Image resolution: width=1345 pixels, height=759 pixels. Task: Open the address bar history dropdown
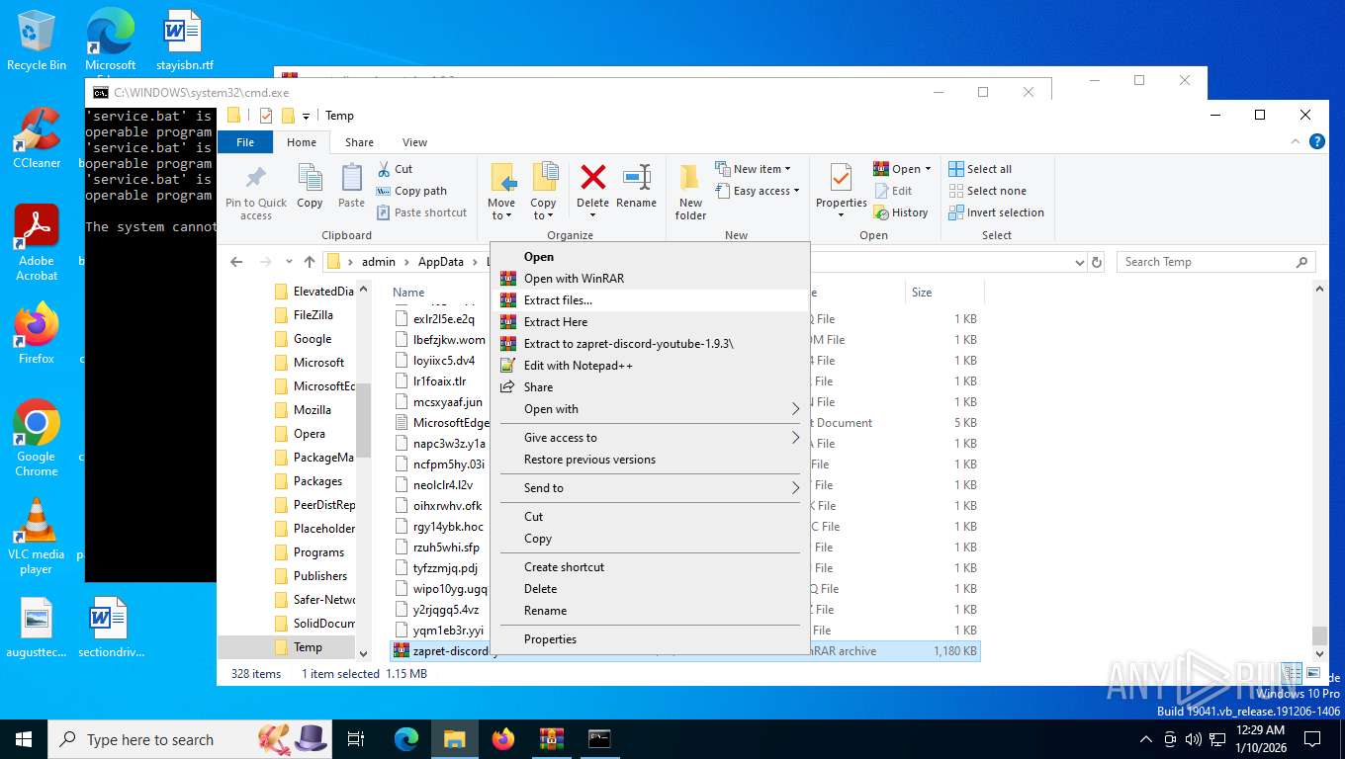1079,262
